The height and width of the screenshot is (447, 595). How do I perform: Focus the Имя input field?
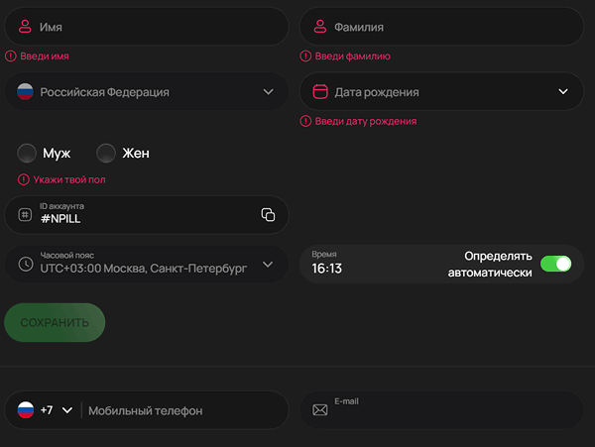point(147,27)
